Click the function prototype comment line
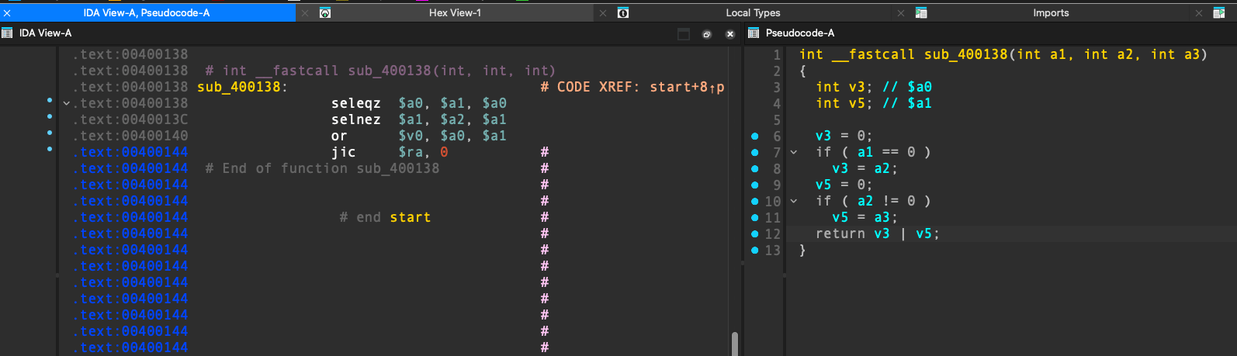Viewport: 1237px width, 356px height. tap(380, 71)
